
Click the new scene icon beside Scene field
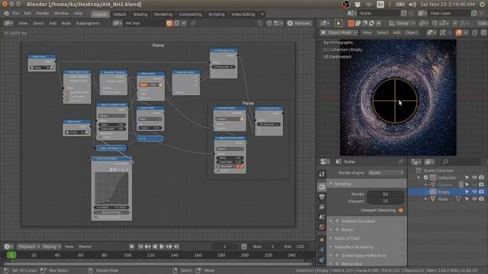click(x=403, y=14)
